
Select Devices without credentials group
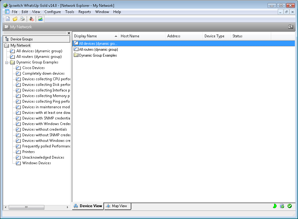45,129
